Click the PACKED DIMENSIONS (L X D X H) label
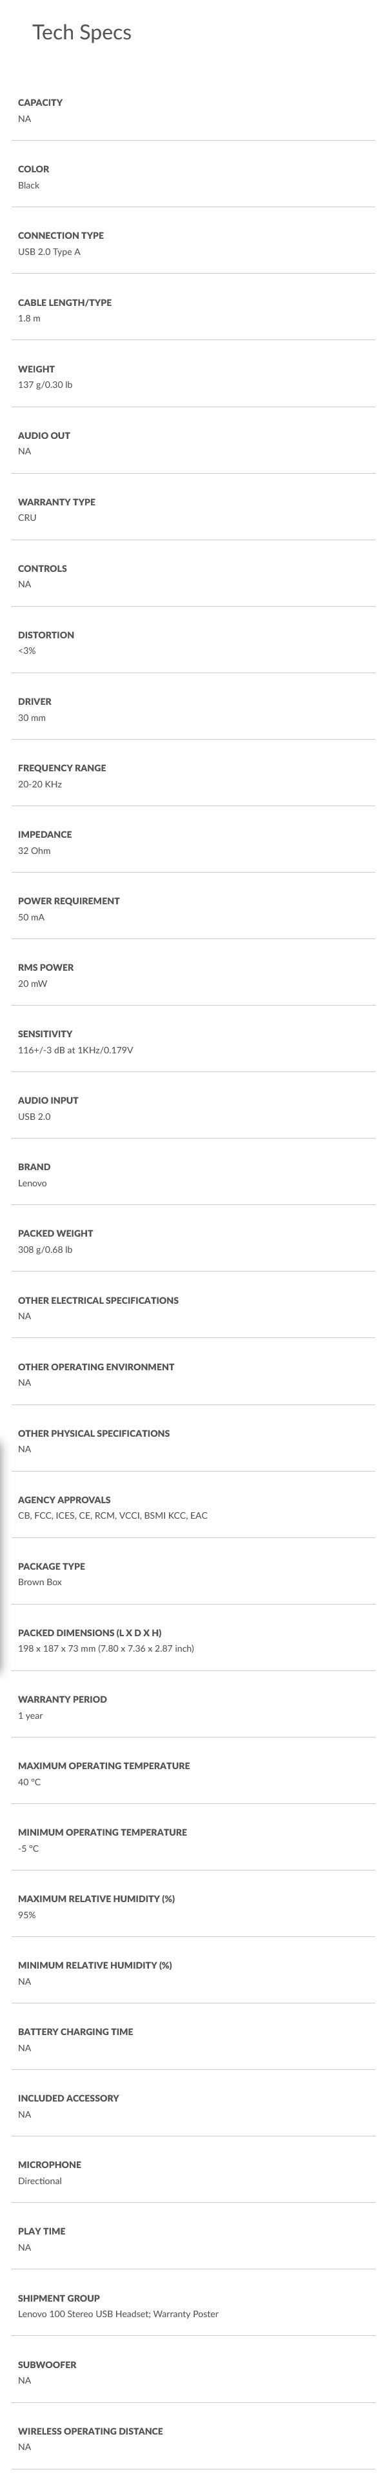The image size is (387, 2483). click(x=90, y=1633)
